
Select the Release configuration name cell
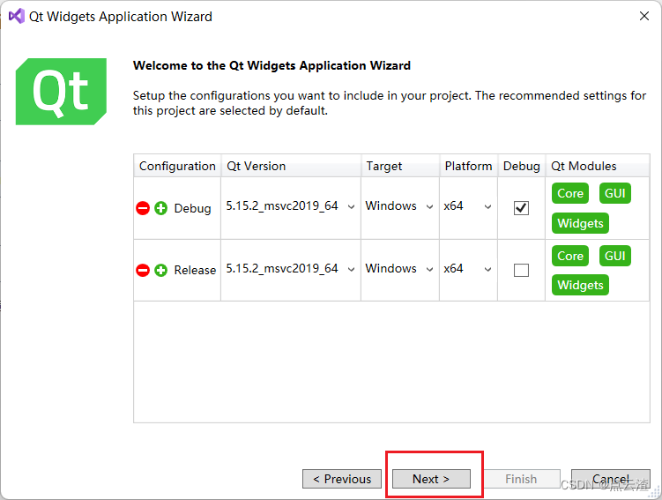coord(195,270)
